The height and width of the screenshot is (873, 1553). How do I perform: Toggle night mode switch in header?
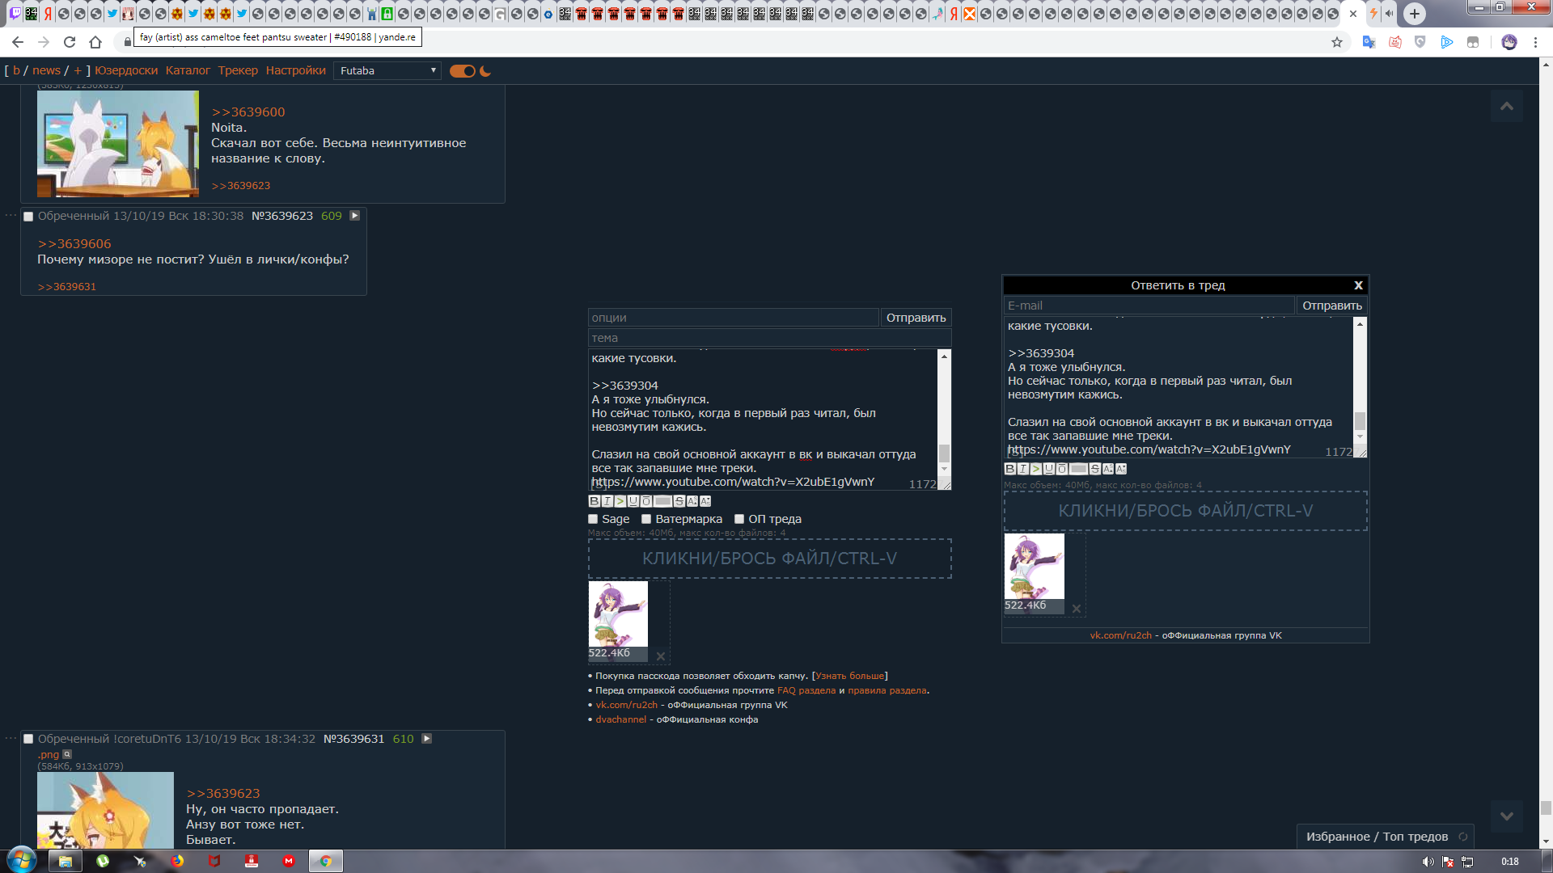pos(463,71)
